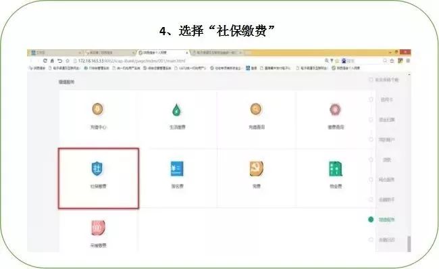Image resolution: width=439 pixels, height=269 pixels.
Task: Open the green water drop 生活缴费 icon
Action: pos(177,109)
